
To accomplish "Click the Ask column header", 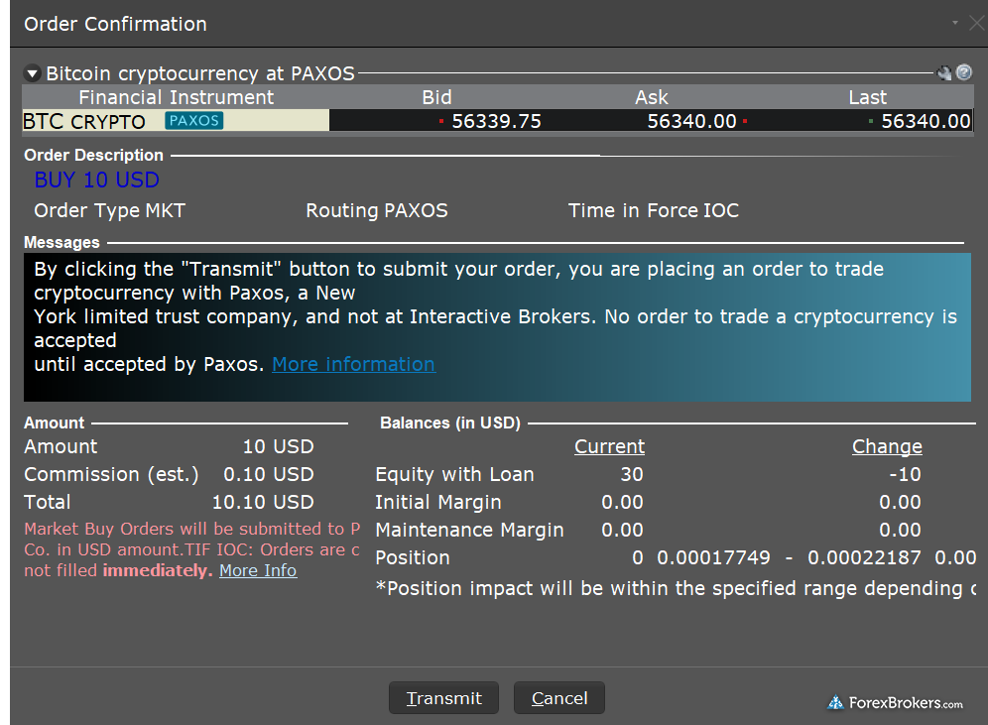I will tap(652, 97).
